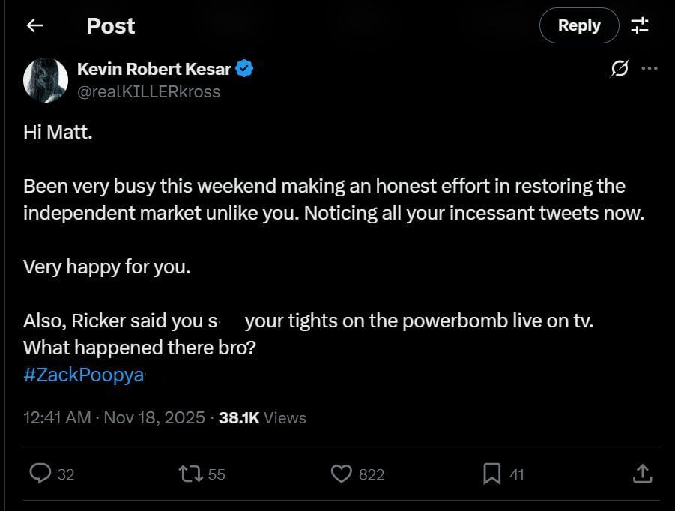Navigate back using the arrow icon
The width and height of the screenshot is (675, 511).
[34, 25]
